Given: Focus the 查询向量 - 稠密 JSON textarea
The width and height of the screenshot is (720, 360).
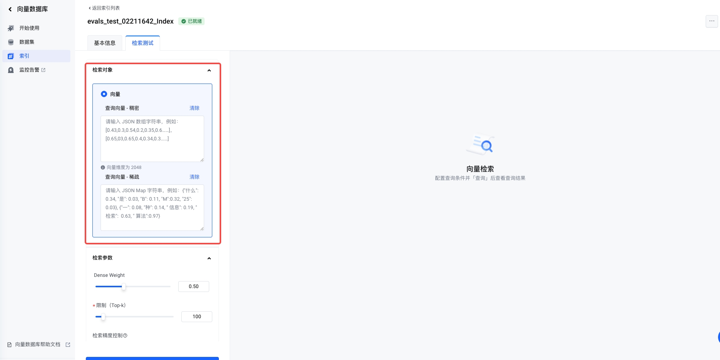Looking at the screenshot, I should 152,139.
